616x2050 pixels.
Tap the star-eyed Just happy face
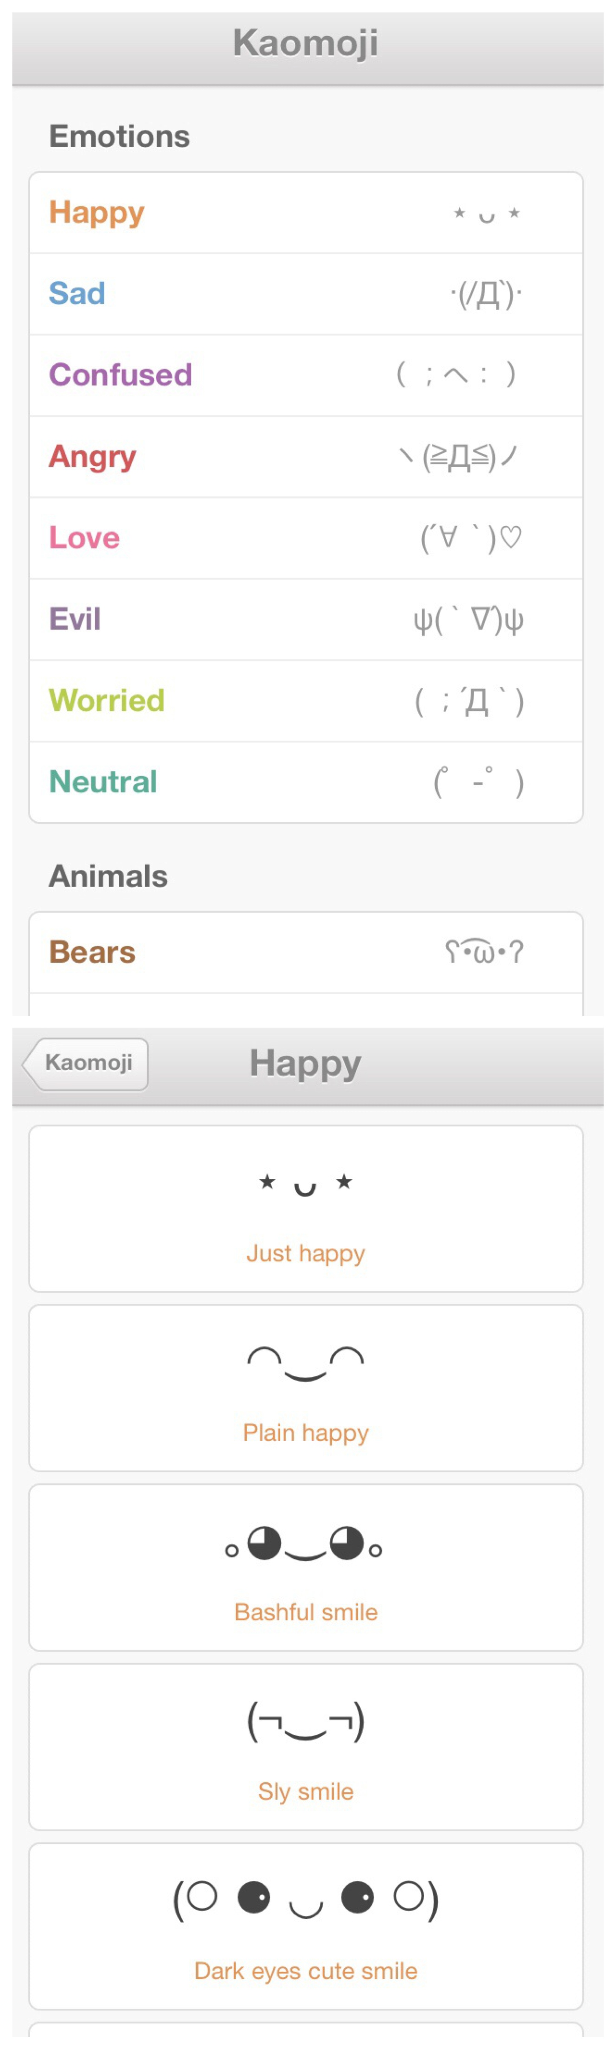click(x=306, y=1185)
